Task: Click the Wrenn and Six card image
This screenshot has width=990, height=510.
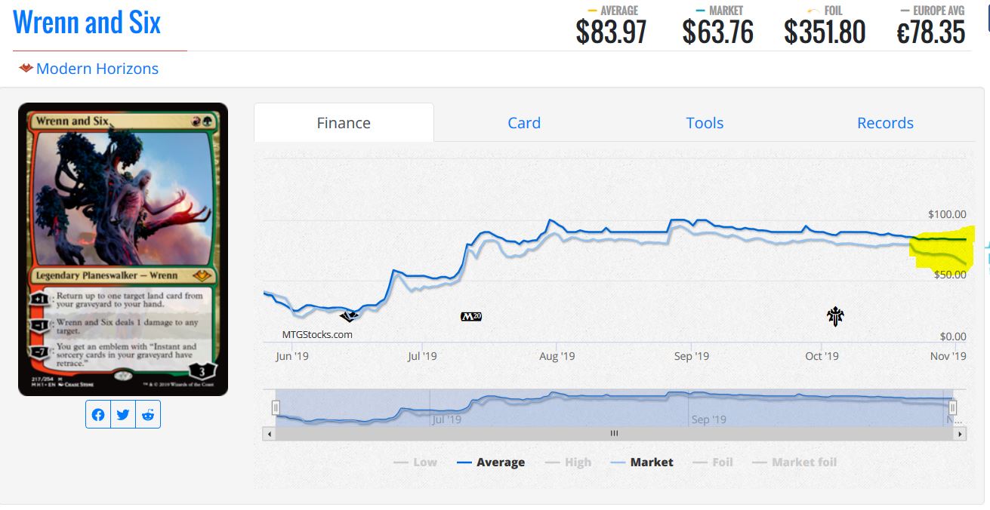Action: (123, 249)
